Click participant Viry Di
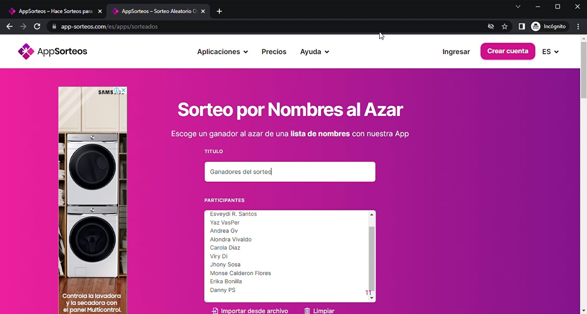 coord(219,256)
